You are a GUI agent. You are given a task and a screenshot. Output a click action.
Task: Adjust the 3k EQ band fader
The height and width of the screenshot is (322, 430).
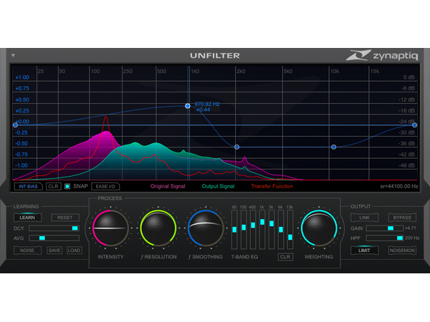pos(272,230)
